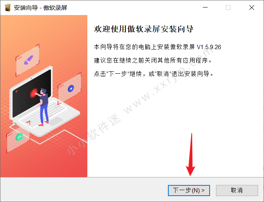The width and height of the screenshot is (264, 202).
Task: Click the line 建议您在继续之前关闭其他所有应用程序
Action: pos(153,60)
